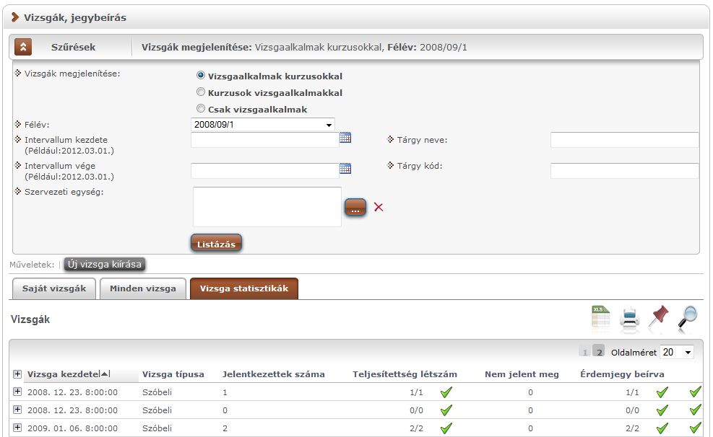Image resolution: width=713 pixels, height=437 pixels.
Task: Clear Szervezeti egység with red X
Action: tap(379, 208)
